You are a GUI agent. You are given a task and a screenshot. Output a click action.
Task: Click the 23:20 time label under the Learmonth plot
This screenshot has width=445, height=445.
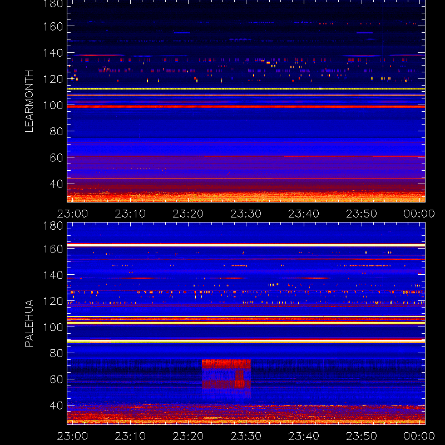coord(188,214)
